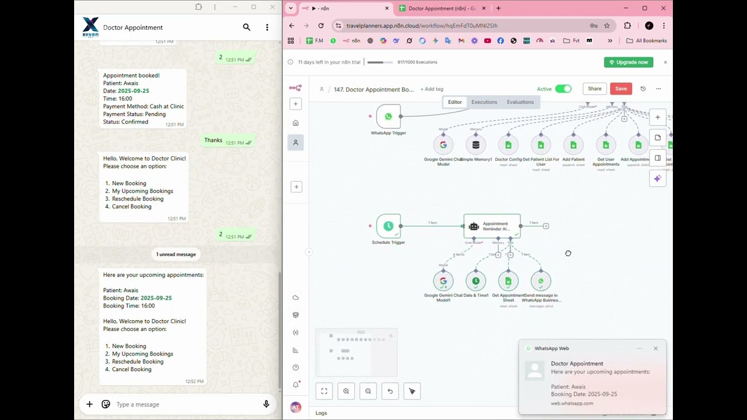Open the WhatsApp chat options menu
This screenshot has width=747, height=420.
(x=267, y=27)
